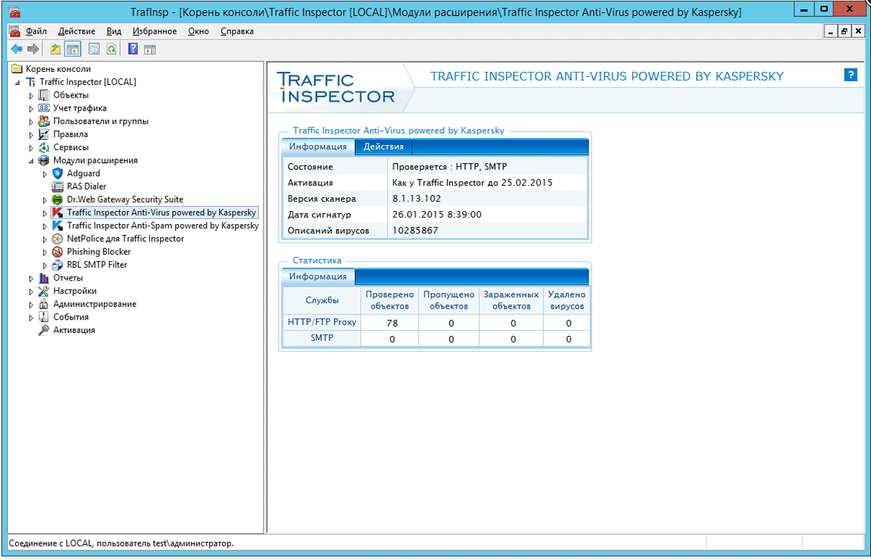Switch to the Действия tab
This screenshot has height=560, width=871.
[383, 146]
